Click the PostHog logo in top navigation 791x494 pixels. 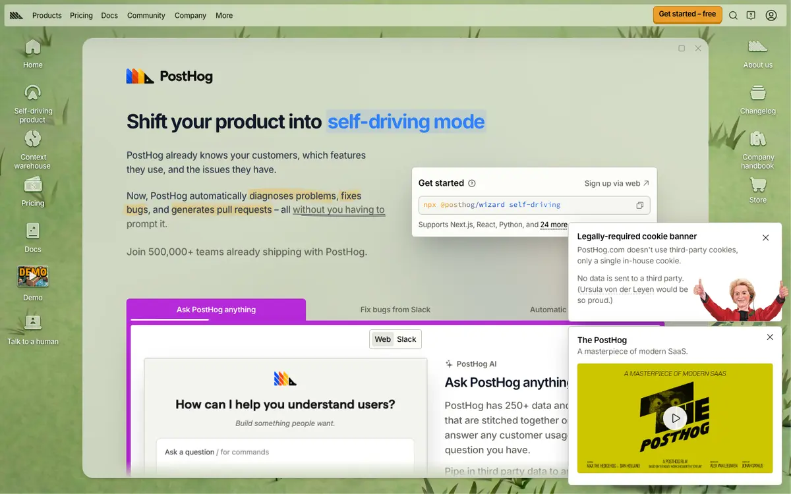pos(16,15)
